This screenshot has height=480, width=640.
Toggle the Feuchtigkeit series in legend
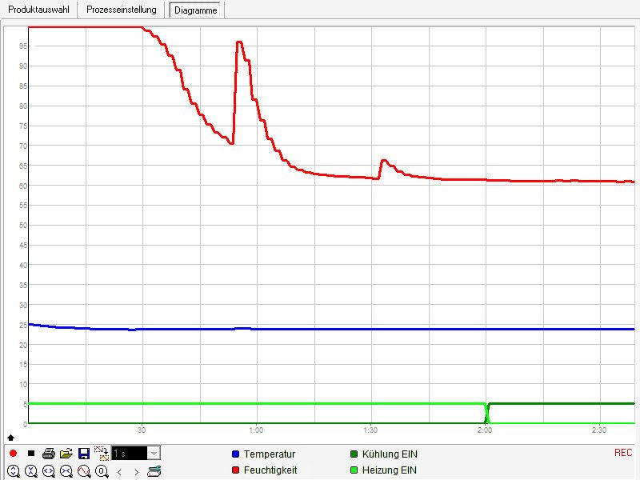(x=270, y=470)
